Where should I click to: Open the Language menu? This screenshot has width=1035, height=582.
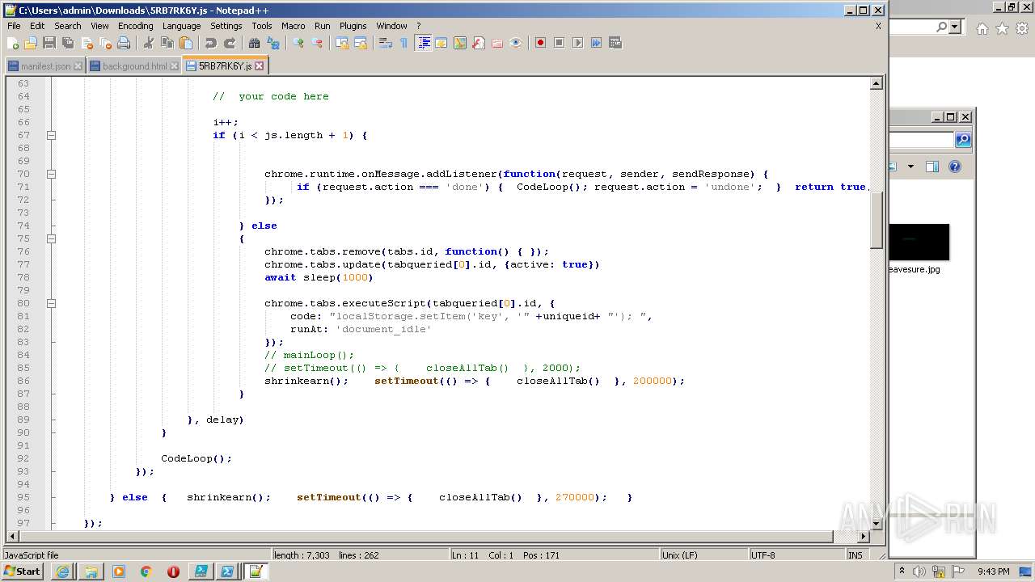click(181, 26)
